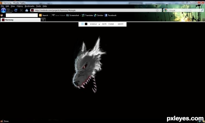Open a new tab with the plus button
Viewport: 205px width, 123px height.
coord(43,20)
